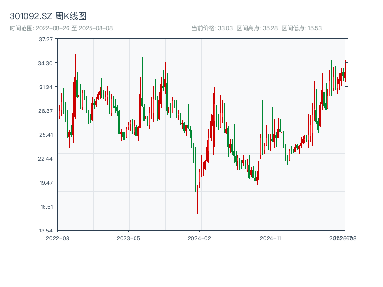This screenshot has width=383, height=287.
Task: Click the 25.41 y-axis label
Action: [46, 135]
